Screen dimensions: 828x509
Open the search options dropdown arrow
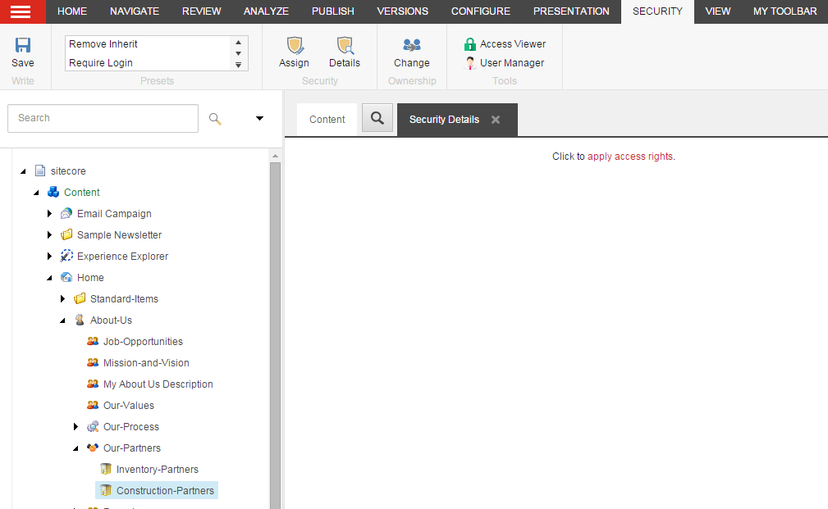pyautogui.click(x=259, y=119)
